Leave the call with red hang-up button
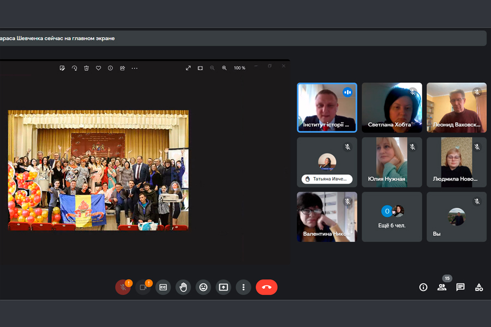Viewport: 491px width, 327px height. [x=266, y=287]
